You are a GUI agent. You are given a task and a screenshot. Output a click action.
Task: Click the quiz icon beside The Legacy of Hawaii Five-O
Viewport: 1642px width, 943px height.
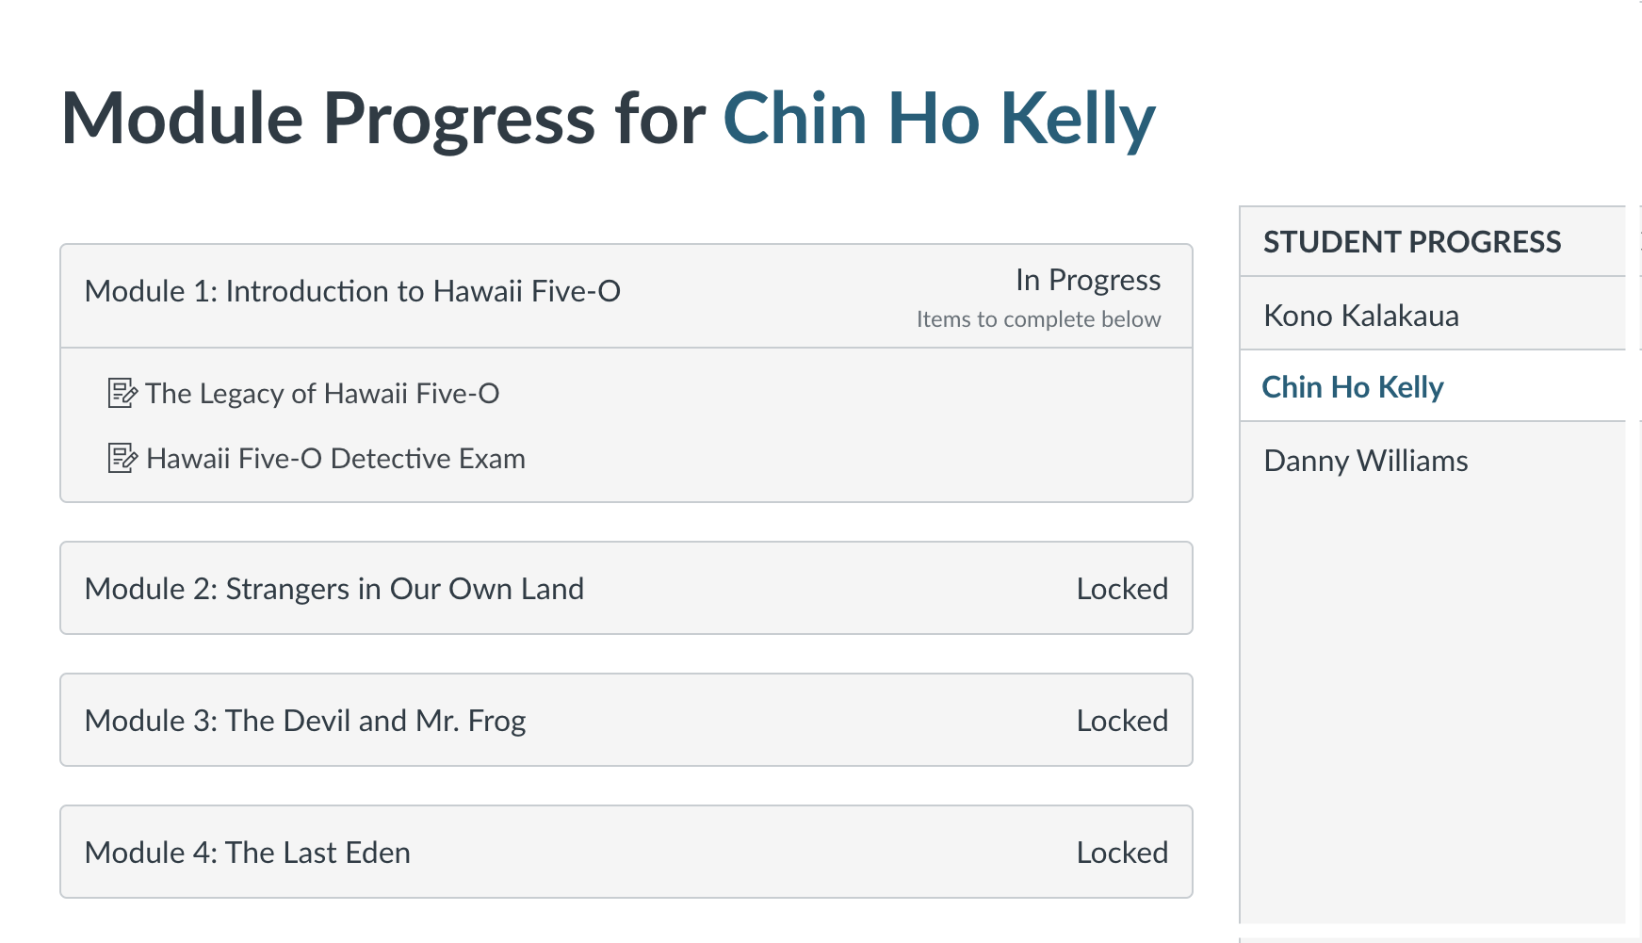click(x=122, y=393)
